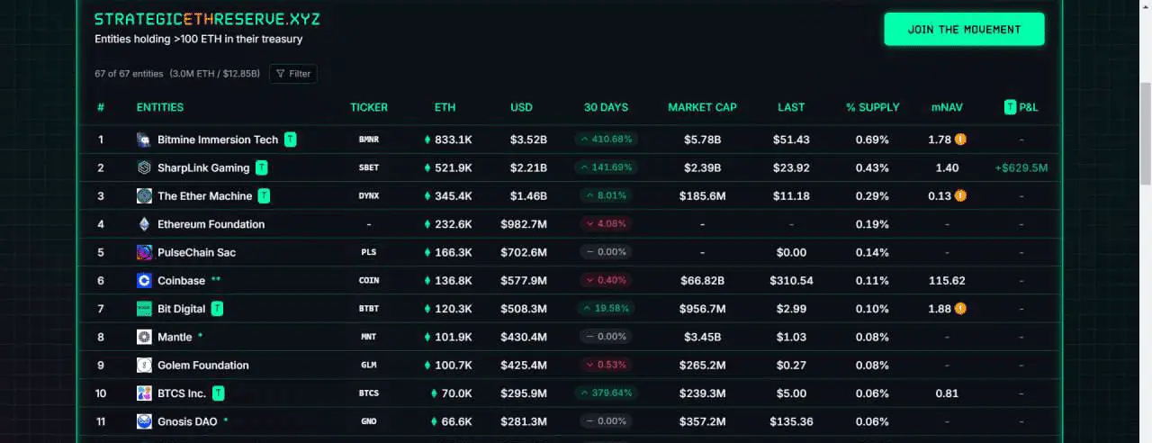1152x443 pixels.
Task: Click the Gnosis DAO logo icon
Action: 144,421
